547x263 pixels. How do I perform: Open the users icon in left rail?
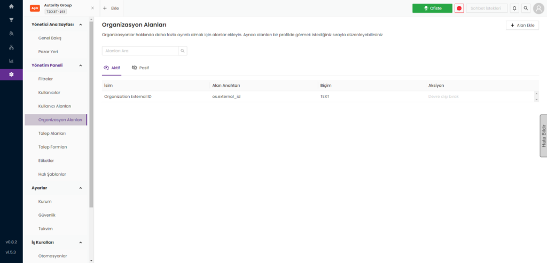click(x=11, y=34)
